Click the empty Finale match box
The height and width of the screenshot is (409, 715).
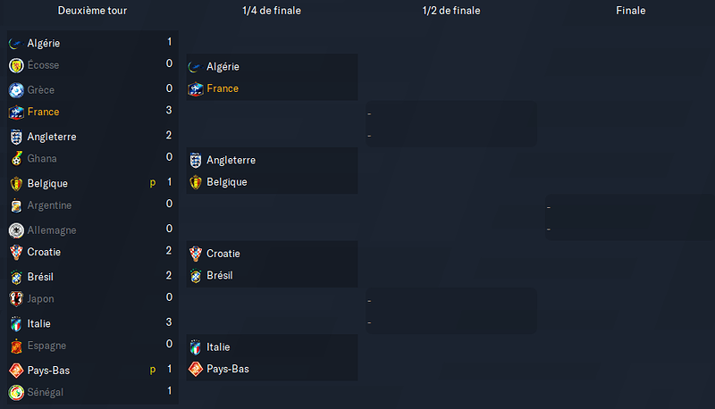(x=630, y=218)
